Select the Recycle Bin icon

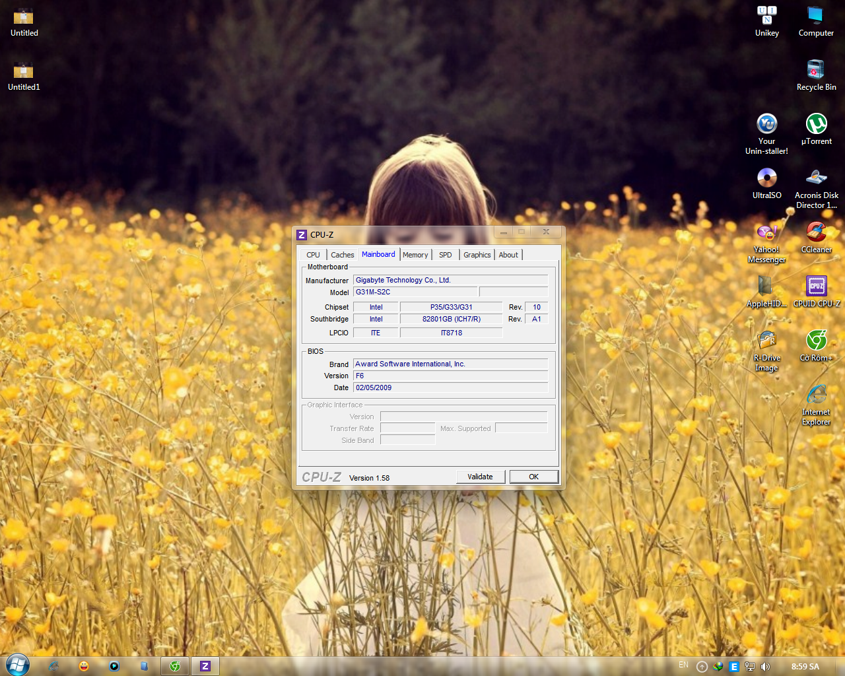(x=816, y=76)
